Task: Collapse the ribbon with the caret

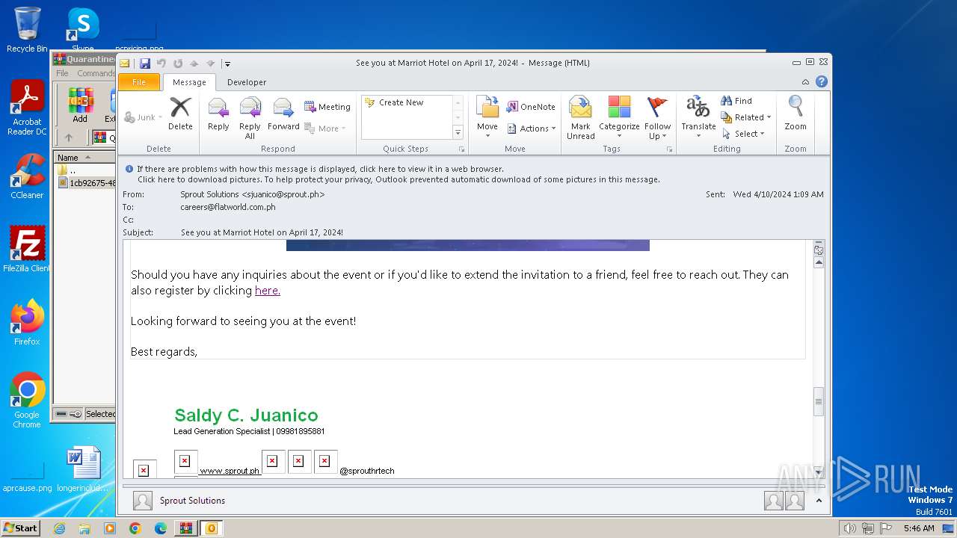Action: tap(805, 82)
